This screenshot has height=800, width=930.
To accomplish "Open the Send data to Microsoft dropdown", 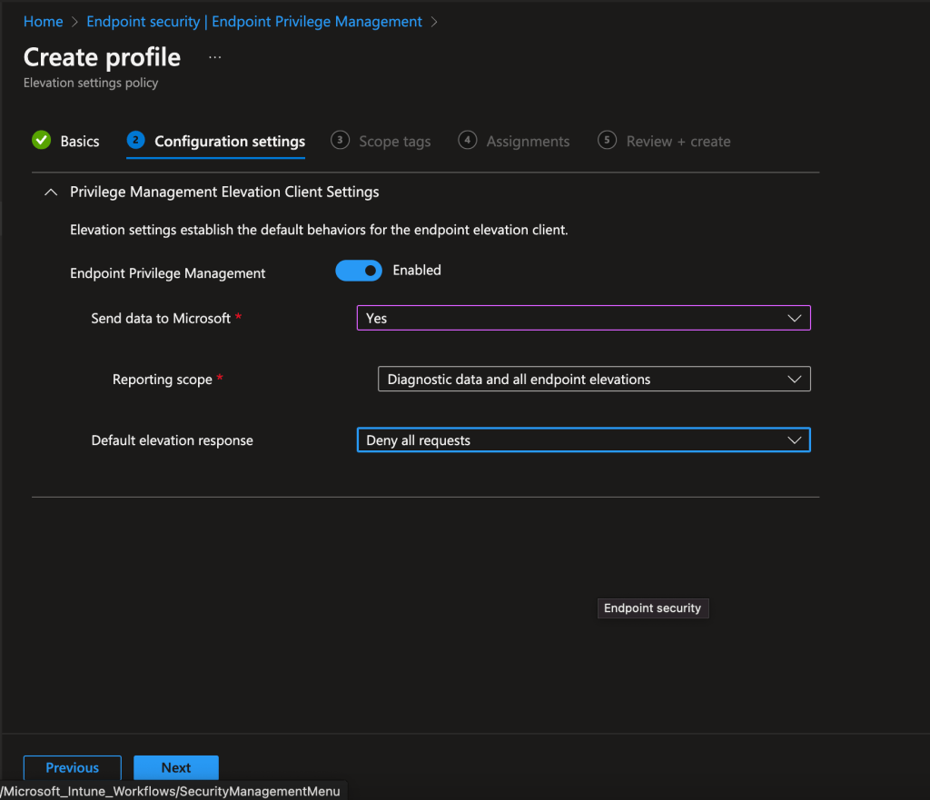I will point(583,318).
